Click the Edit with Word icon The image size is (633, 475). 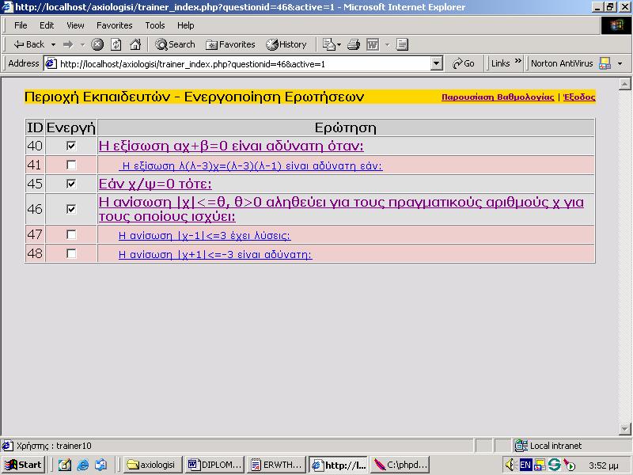[x=373, y=44]
